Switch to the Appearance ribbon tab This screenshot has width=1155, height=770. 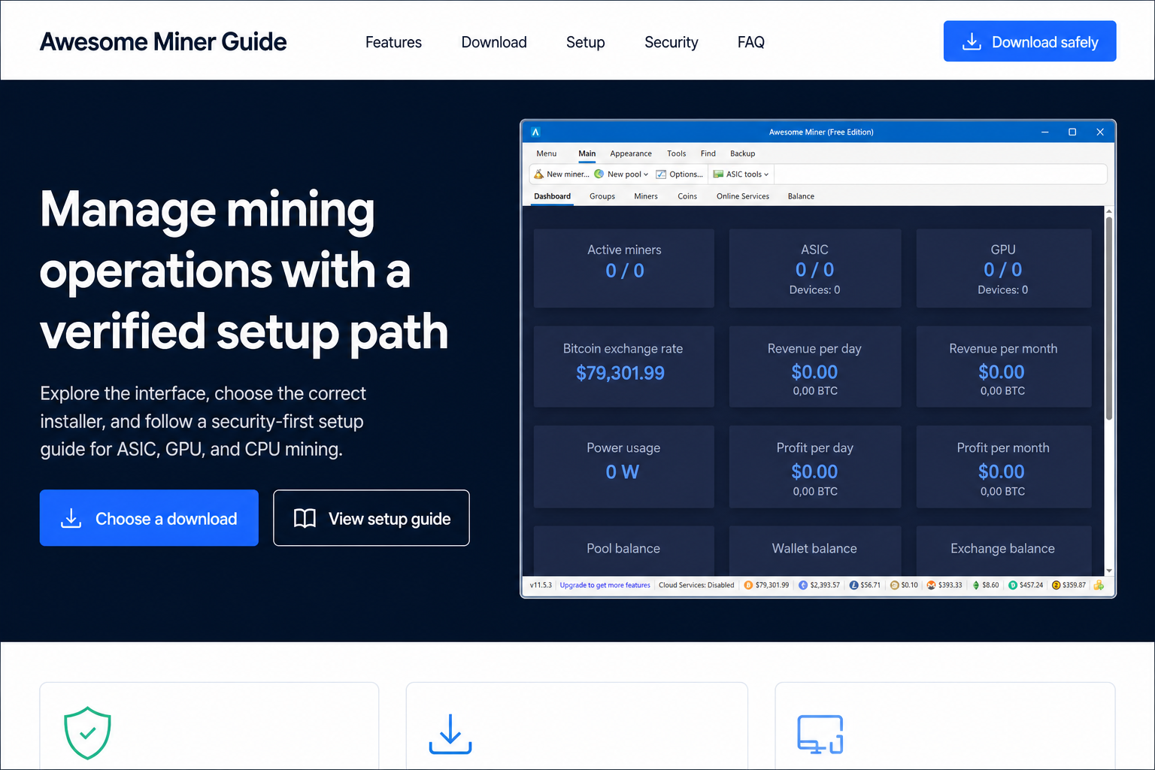(x=631, y=153)
